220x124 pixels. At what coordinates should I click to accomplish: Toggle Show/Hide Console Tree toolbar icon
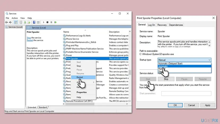(16, 22)
